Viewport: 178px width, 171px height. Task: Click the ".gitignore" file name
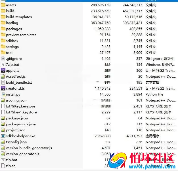click(x=14, y=59)
